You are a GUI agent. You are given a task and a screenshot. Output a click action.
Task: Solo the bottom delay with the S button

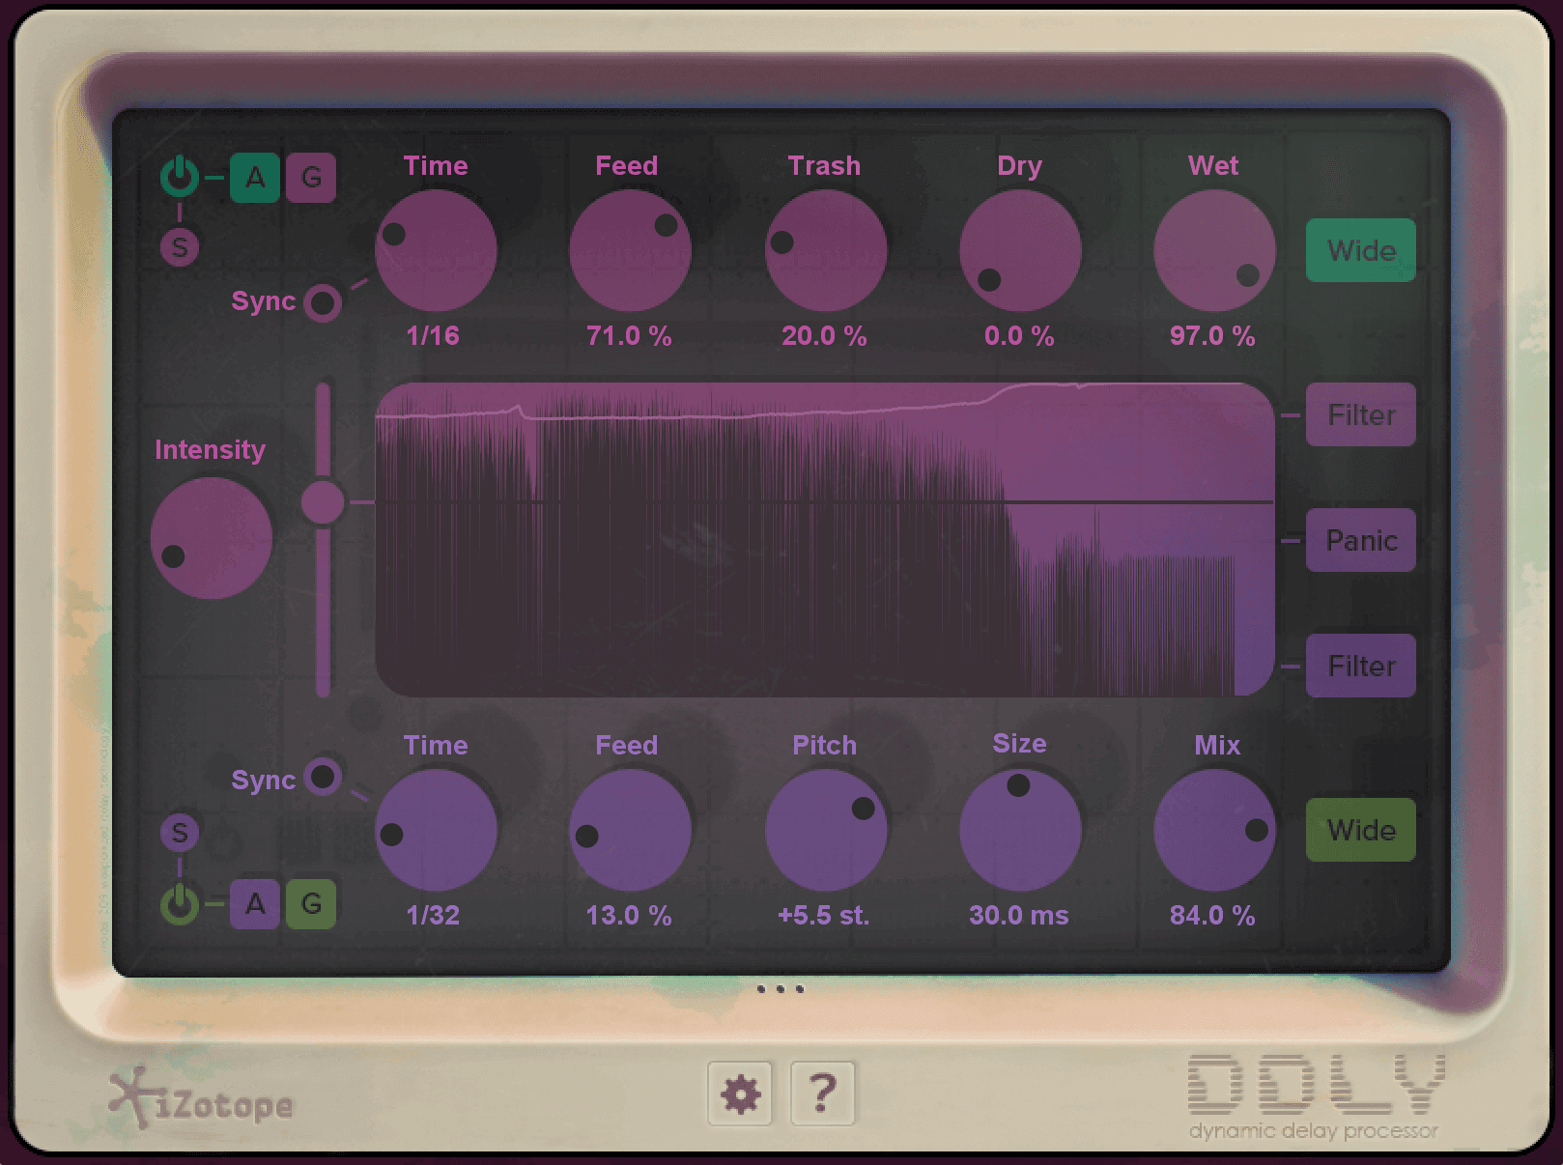pyautogui.click(x=180, y=833)
